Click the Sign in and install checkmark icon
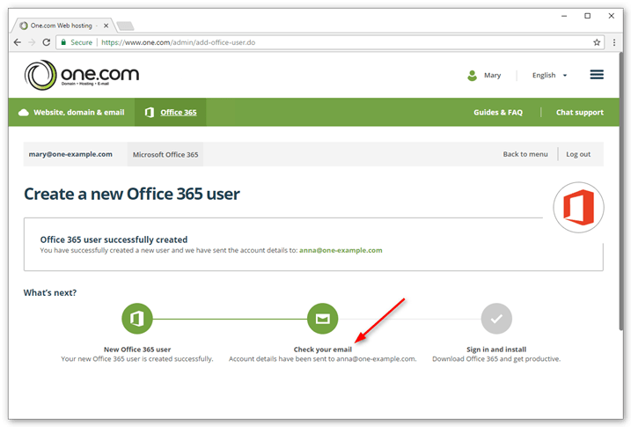 click(x=496, y=319)
